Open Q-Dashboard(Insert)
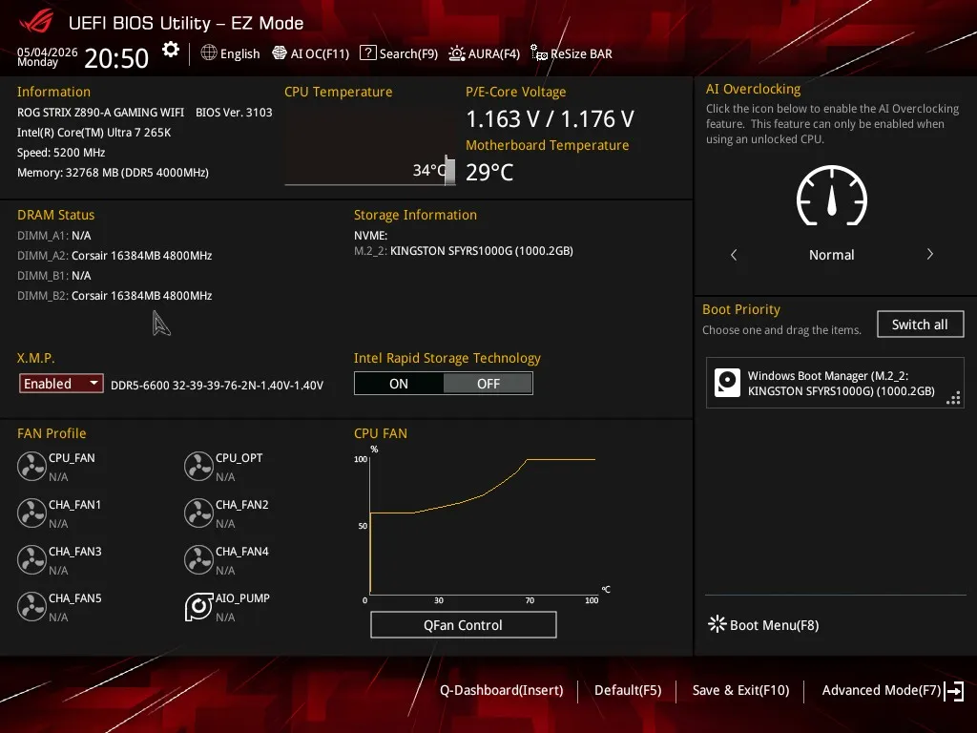The image size is (977, 733). (502, 690)
